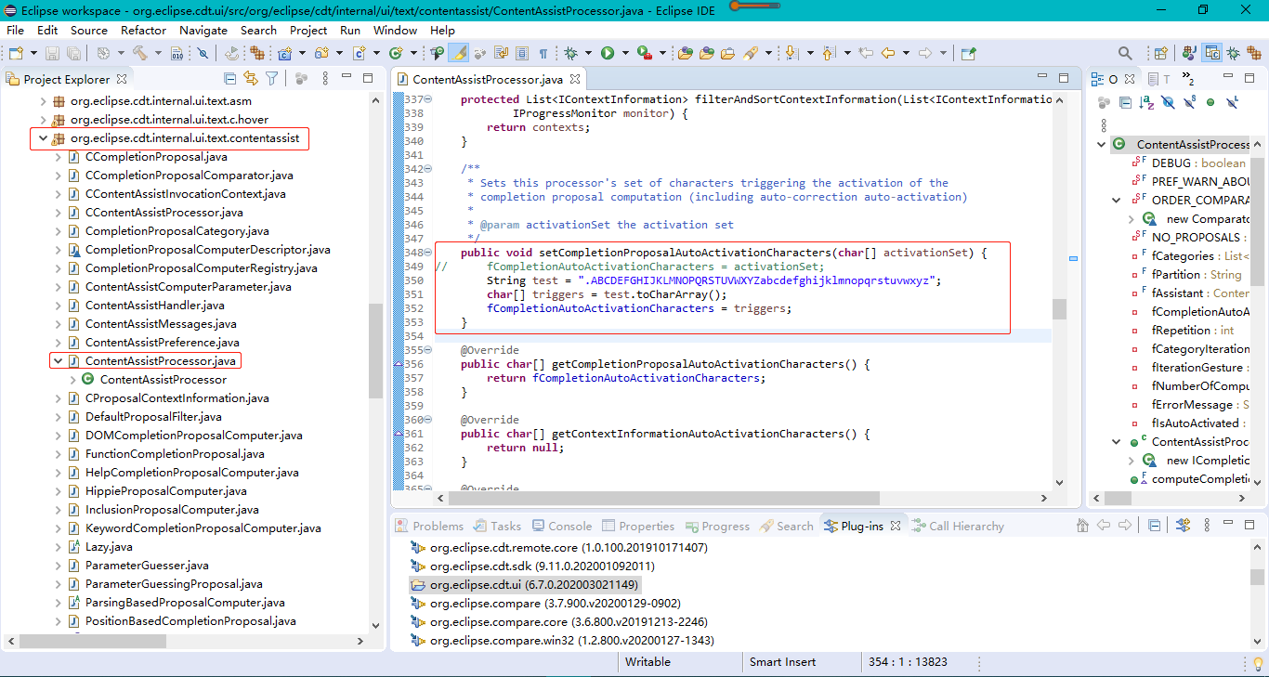This screenshot has width=1269, height=677.
Task: Select fRepetition field in Outline
Action: tap(1193, 330)
